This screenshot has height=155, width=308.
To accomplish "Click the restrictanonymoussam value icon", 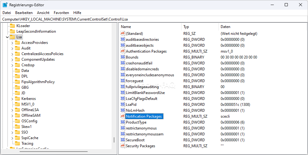I will click(123, 134).
